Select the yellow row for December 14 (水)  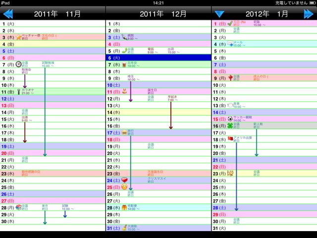pyautogui.click(x=158, y=112)
